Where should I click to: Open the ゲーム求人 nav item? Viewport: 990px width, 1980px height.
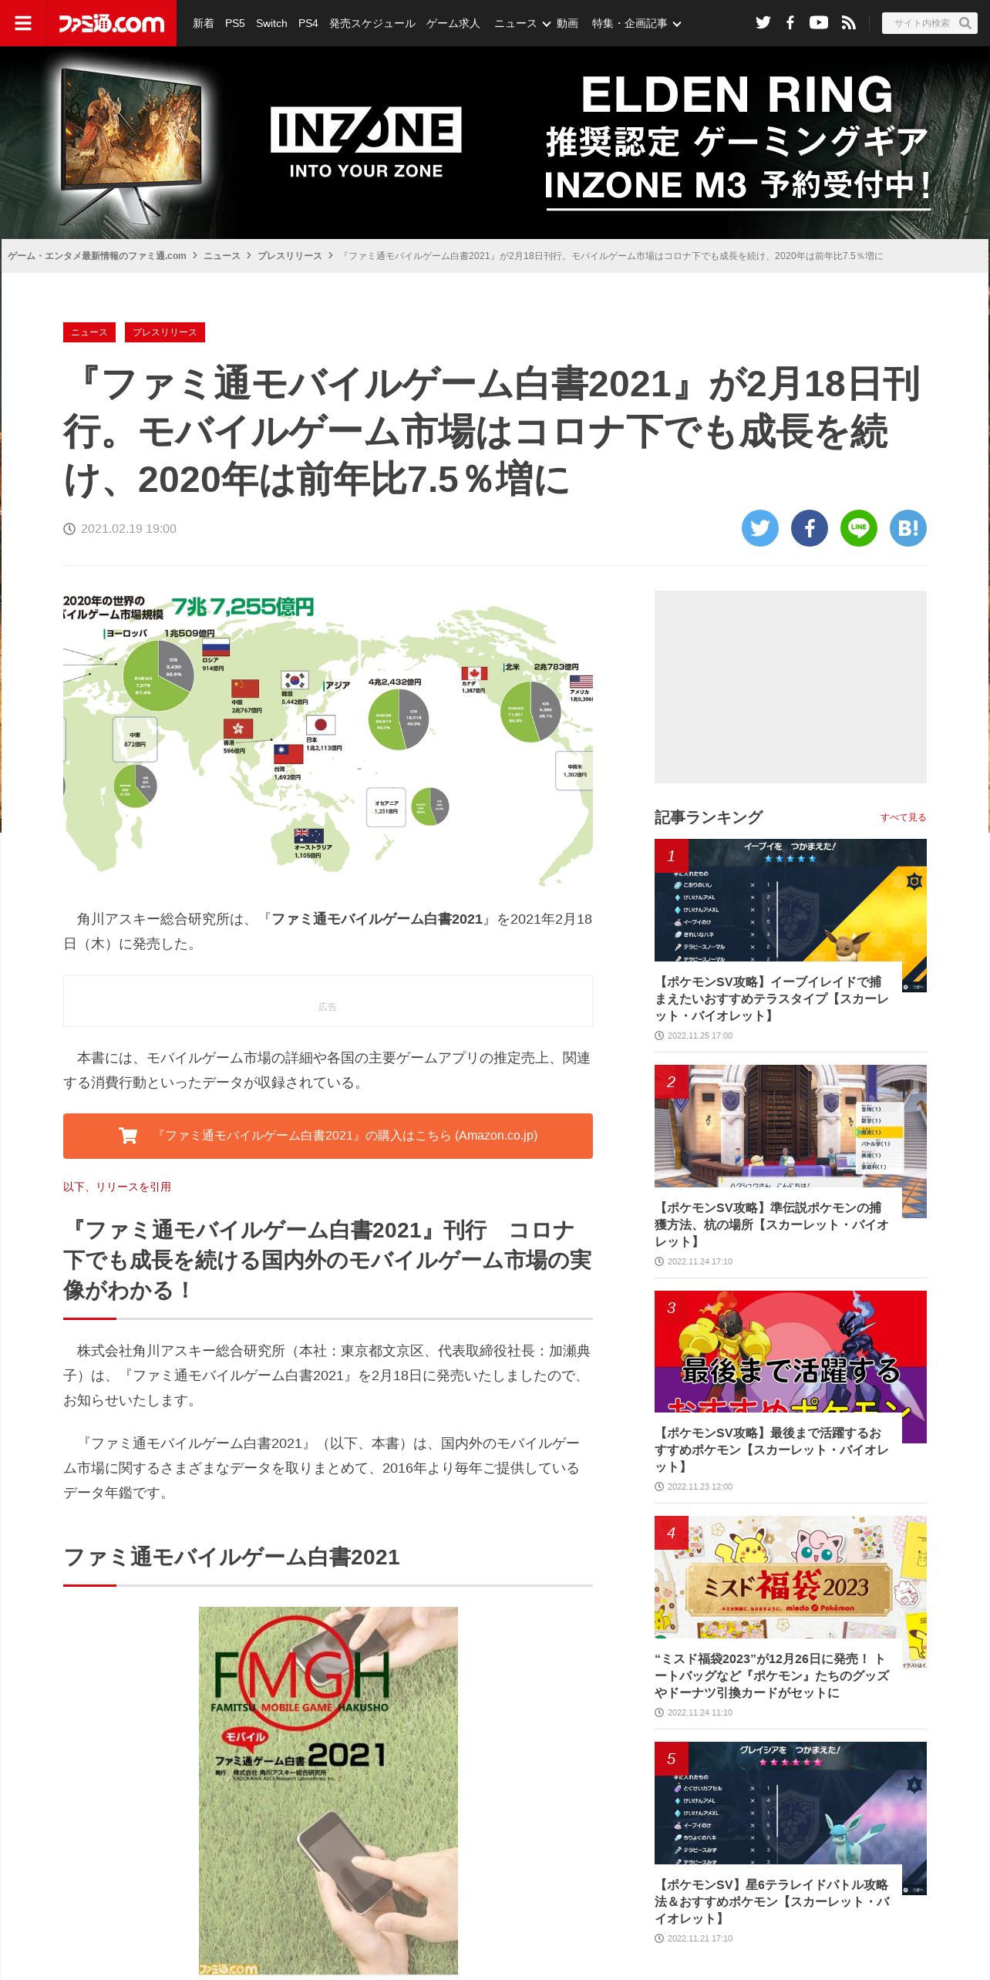point(453,23)
